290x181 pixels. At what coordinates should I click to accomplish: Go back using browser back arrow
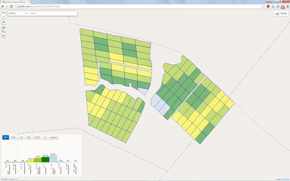2,6
